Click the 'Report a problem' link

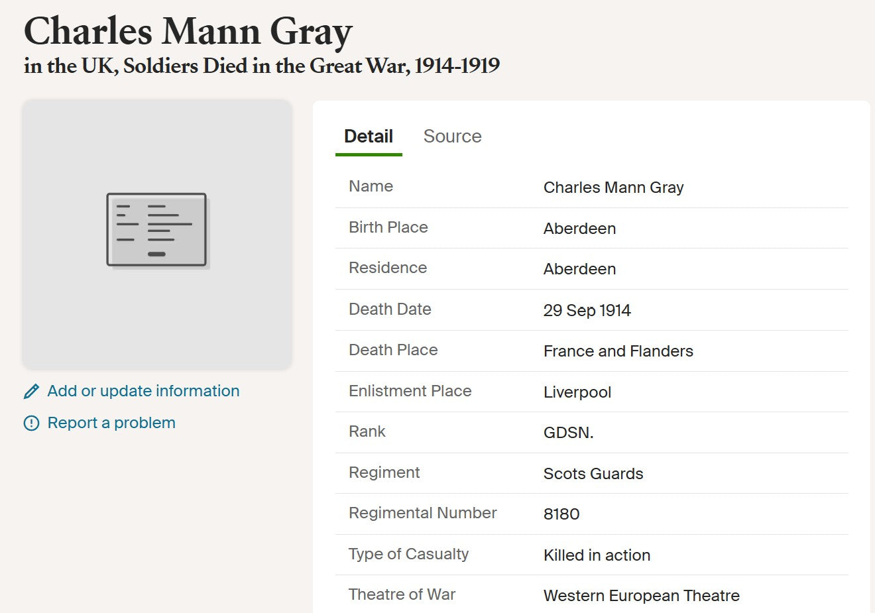coord(111,423)
